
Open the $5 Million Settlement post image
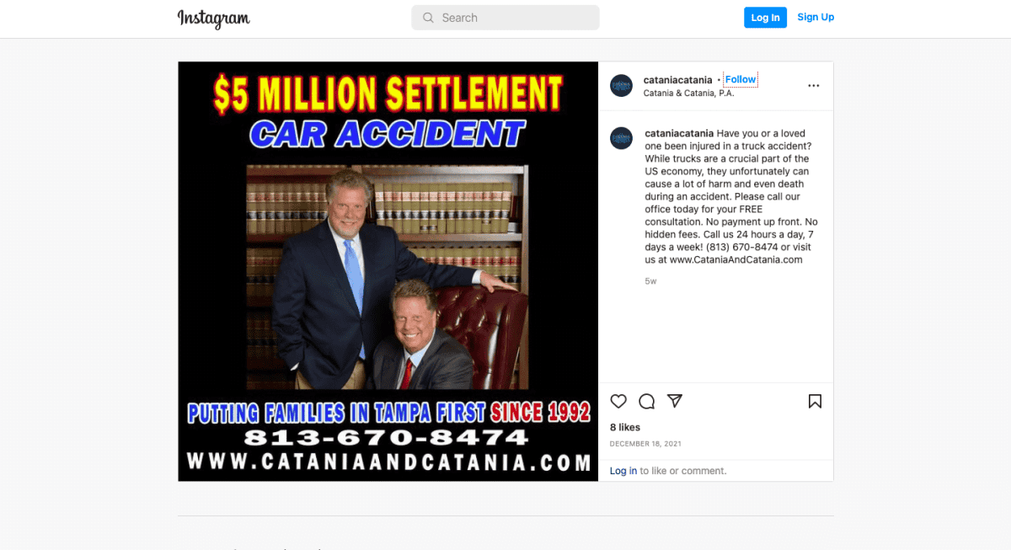click(388, 271)
